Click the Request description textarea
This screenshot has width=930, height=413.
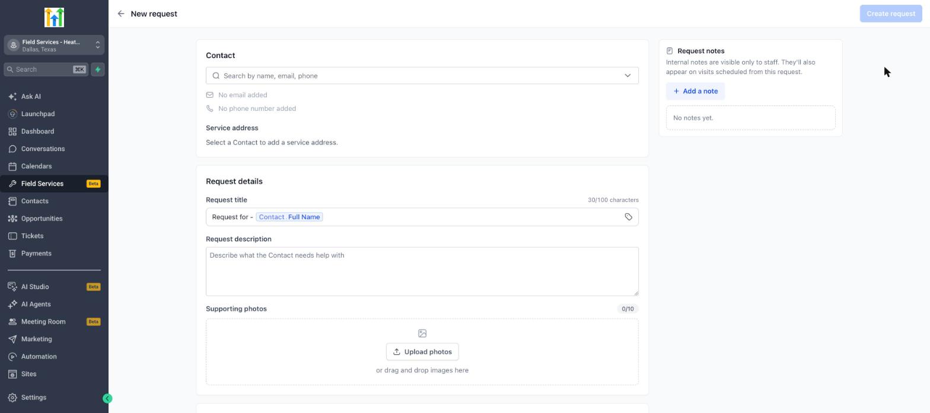pos(422,271)
